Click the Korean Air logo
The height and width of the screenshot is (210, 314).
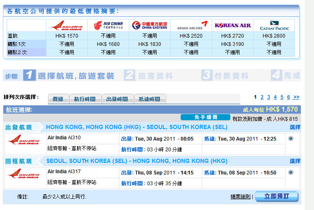(x=232, y=26)
